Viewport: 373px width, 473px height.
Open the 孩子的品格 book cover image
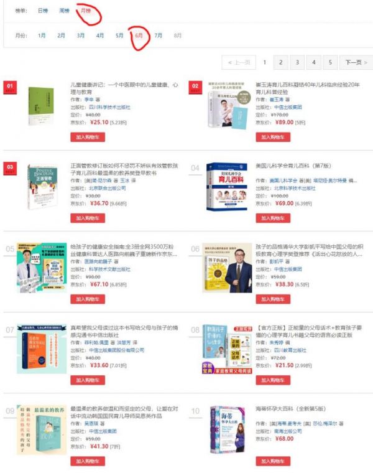pos(227,268)
